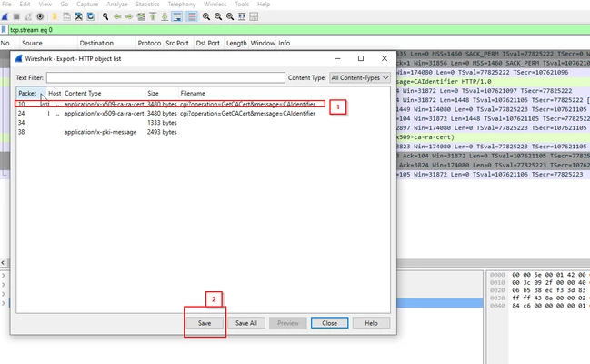Viewport: 590px width, 364px height.
Task: Save this capture file toolbar icon
Action: pyautogui.click(x=66, y=16)
